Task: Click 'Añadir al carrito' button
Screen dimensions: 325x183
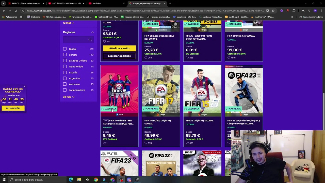Action: (119, 48)
